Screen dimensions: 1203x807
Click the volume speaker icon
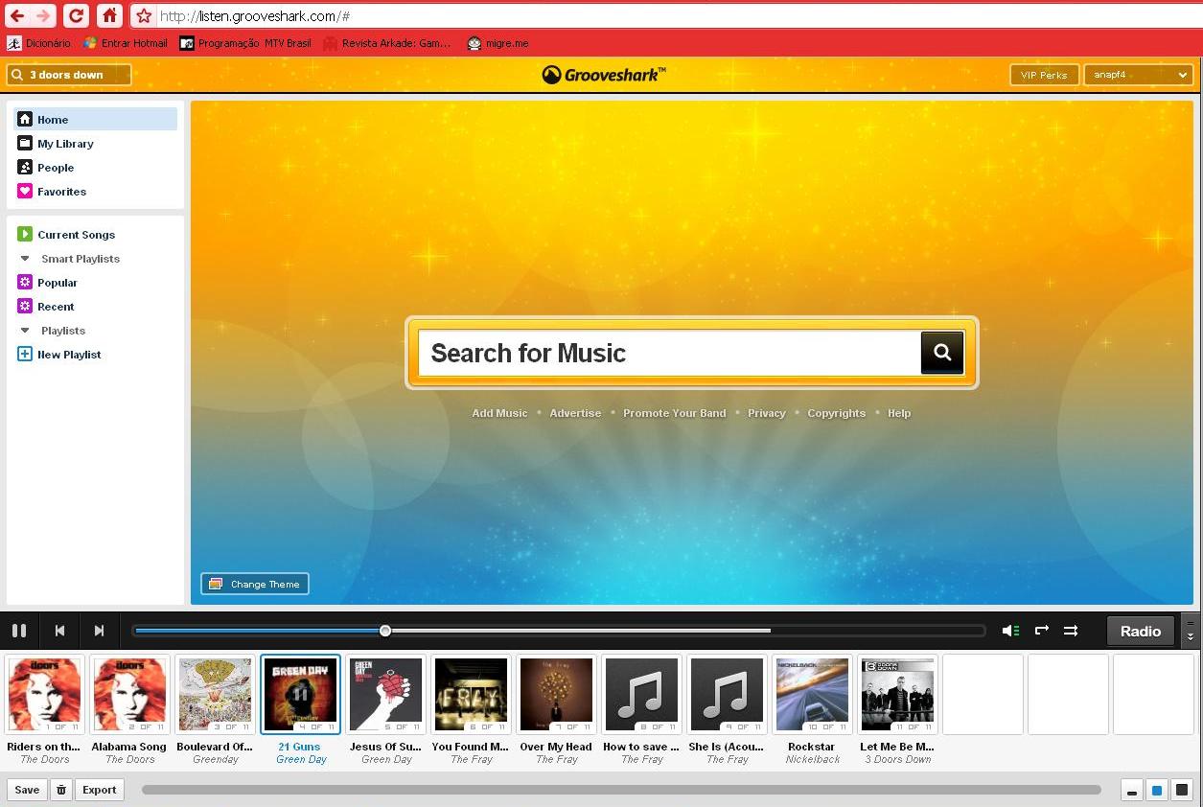[x=1010, y=631]
